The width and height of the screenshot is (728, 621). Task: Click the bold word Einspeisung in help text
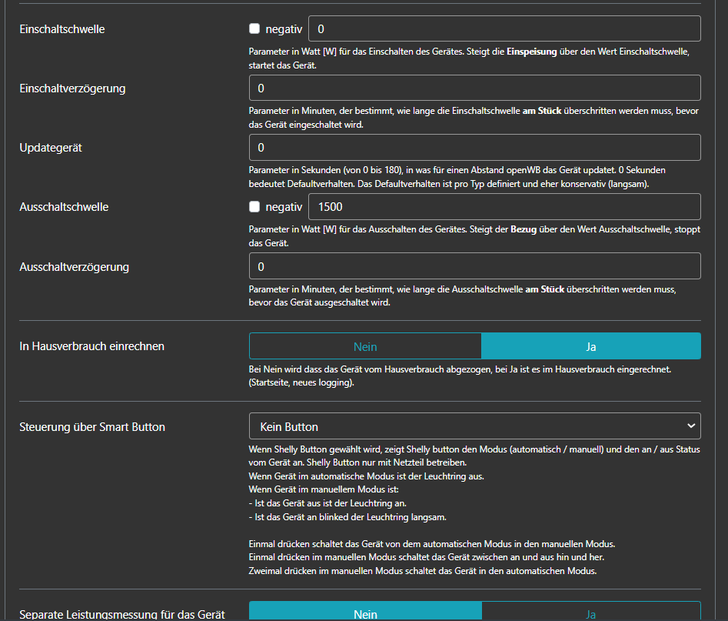[x=532, y=52]
